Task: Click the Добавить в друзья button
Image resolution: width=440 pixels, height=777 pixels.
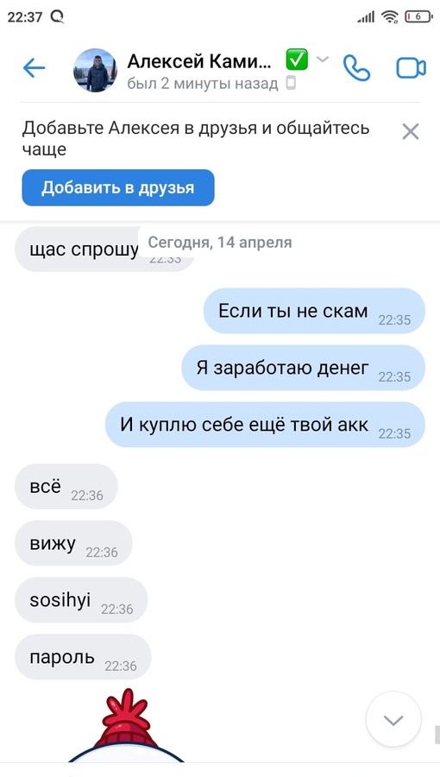Action: (x=118, y=188)
